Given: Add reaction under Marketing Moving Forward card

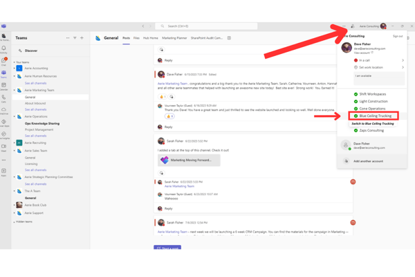Looking at the screenshot, I should 161,173.
